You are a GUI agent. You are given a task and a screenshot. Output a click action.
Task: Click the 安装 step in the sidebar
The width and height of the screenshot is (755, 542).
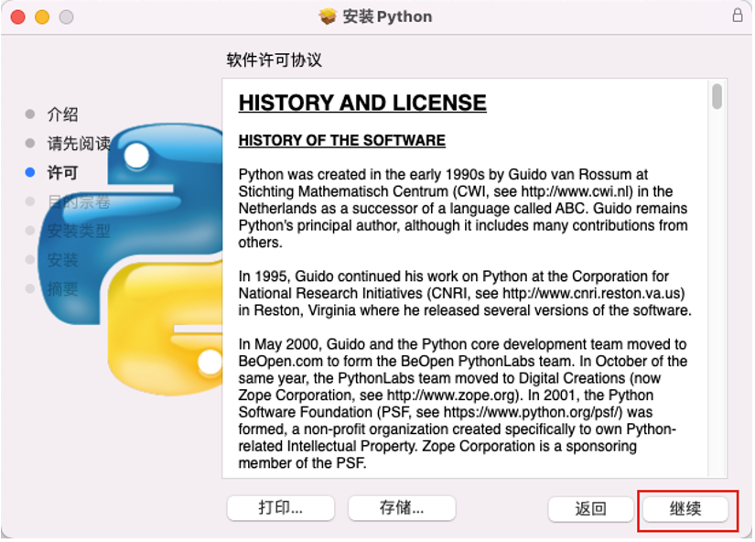[62, 260]
